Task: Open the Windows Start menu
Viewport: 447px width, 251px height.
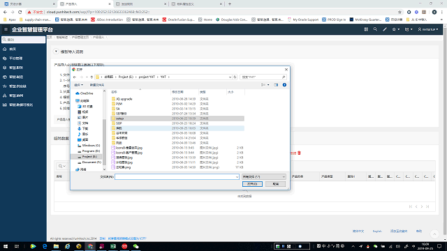Action: click(6, 246)
